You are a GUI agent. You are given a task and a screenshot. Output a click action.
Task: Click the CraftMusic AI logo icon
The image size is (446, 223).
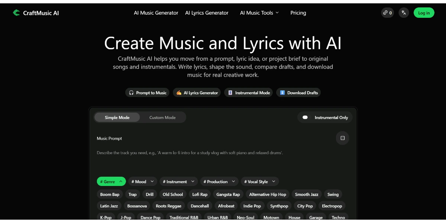[x=16, y=13]
